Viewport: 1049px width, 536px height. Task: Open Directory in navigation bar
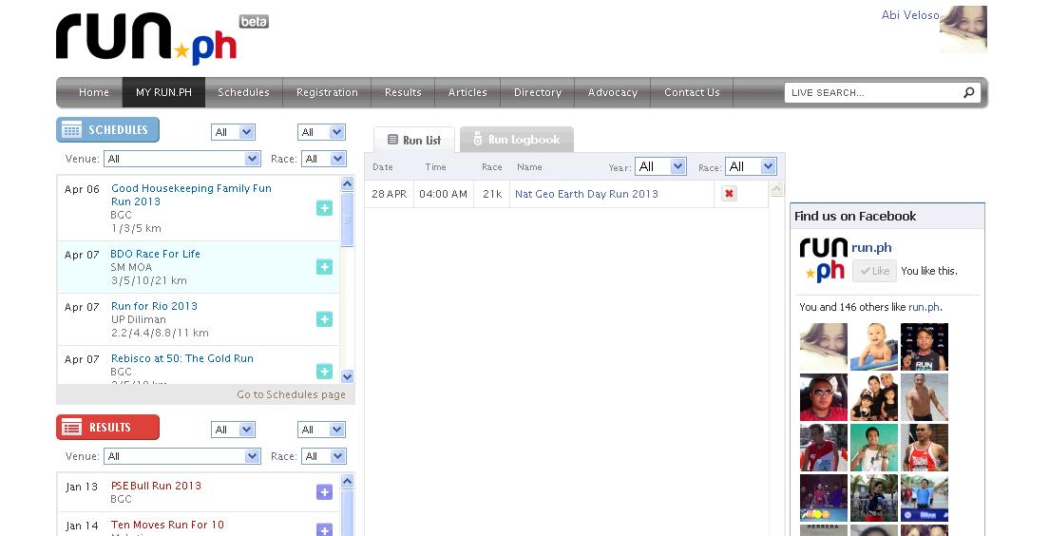point(537,92)
